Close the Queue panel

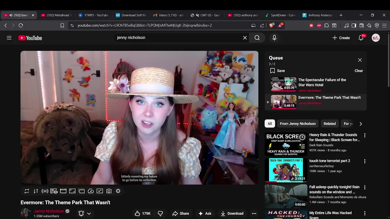click(x=360, y=60)
